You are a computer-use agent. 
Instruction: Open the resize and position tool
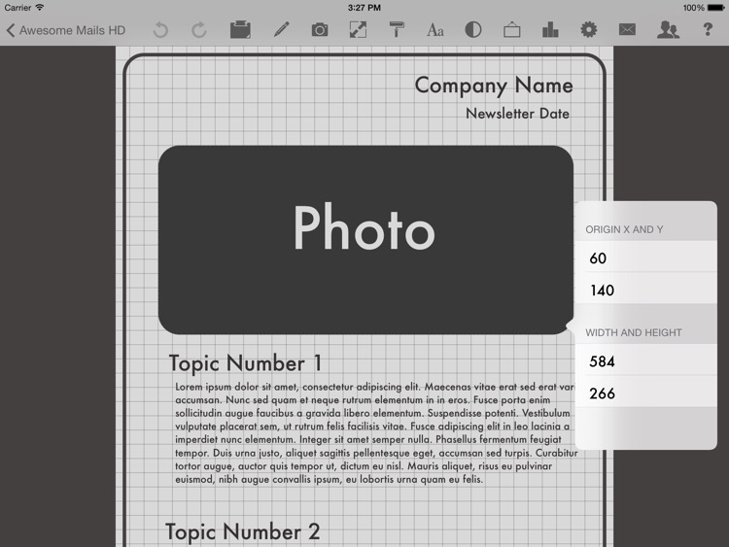pyautogui.click(x=358, y=30)
